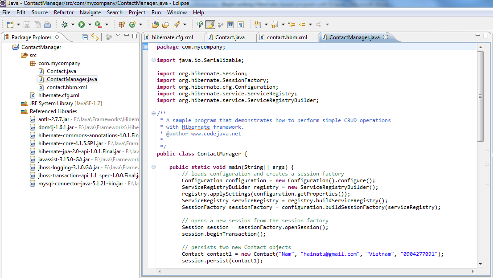Collapse the Javadoc comment fold marker
This screenshot has height=278, width=493.
153,114
